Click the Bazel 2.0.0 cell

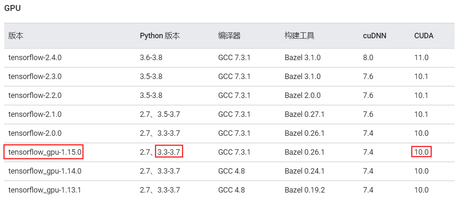(303, 95)
